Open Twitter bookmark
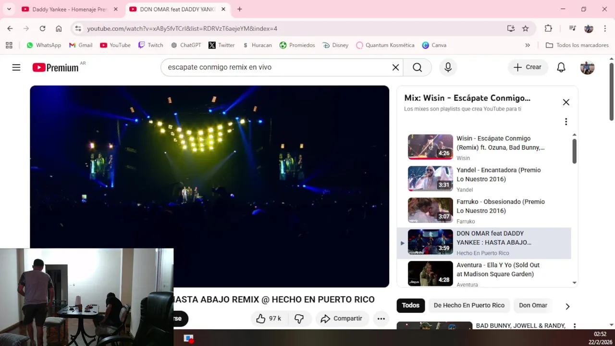The image size is (615, 346). [x=221, y=45]
